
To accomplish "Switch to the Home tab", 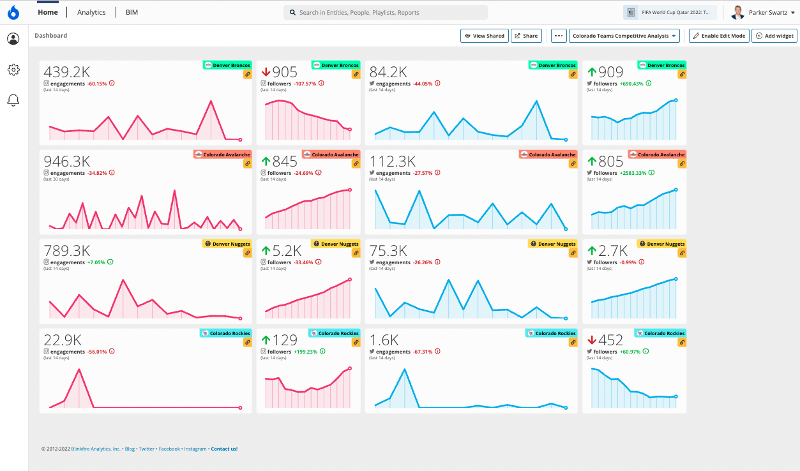I will point(48,12).
